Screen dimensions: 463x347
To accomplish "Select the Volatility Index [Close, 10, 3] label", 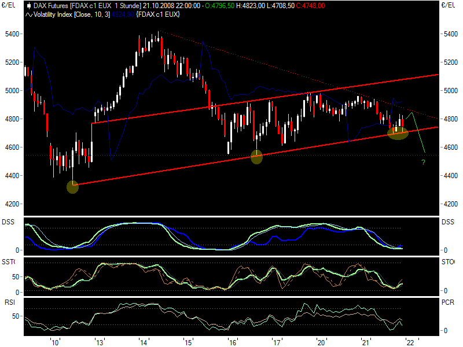I will [72, 14].
